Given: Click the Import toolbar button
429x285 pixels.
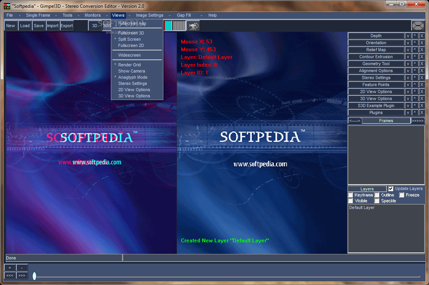Looking at the screenshot, I should [x=53, y=26].
